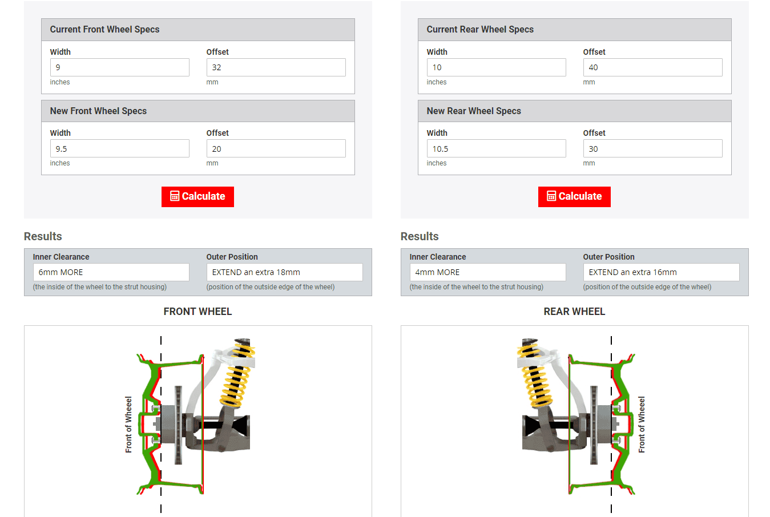Click the rear wheel Calculate button
Image resolution: width=770 pixels, height=517 pixels.
[574, 196]
